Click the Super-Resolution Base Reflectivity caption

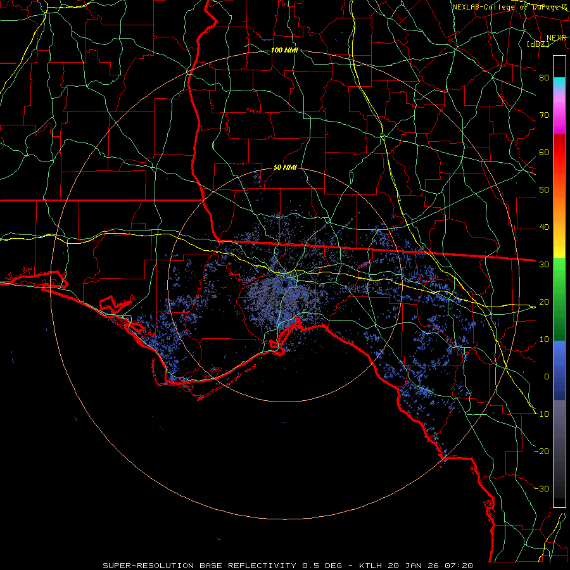[x=288, y=566]
